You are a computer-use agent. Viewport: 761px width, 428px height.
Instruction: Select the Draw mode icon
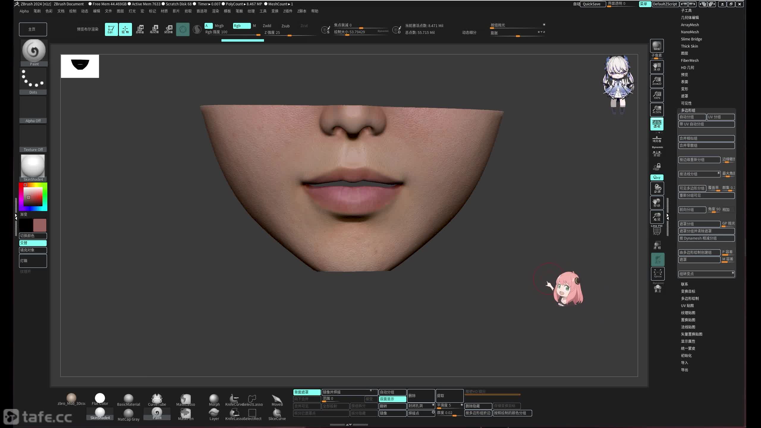coord(125,29)
